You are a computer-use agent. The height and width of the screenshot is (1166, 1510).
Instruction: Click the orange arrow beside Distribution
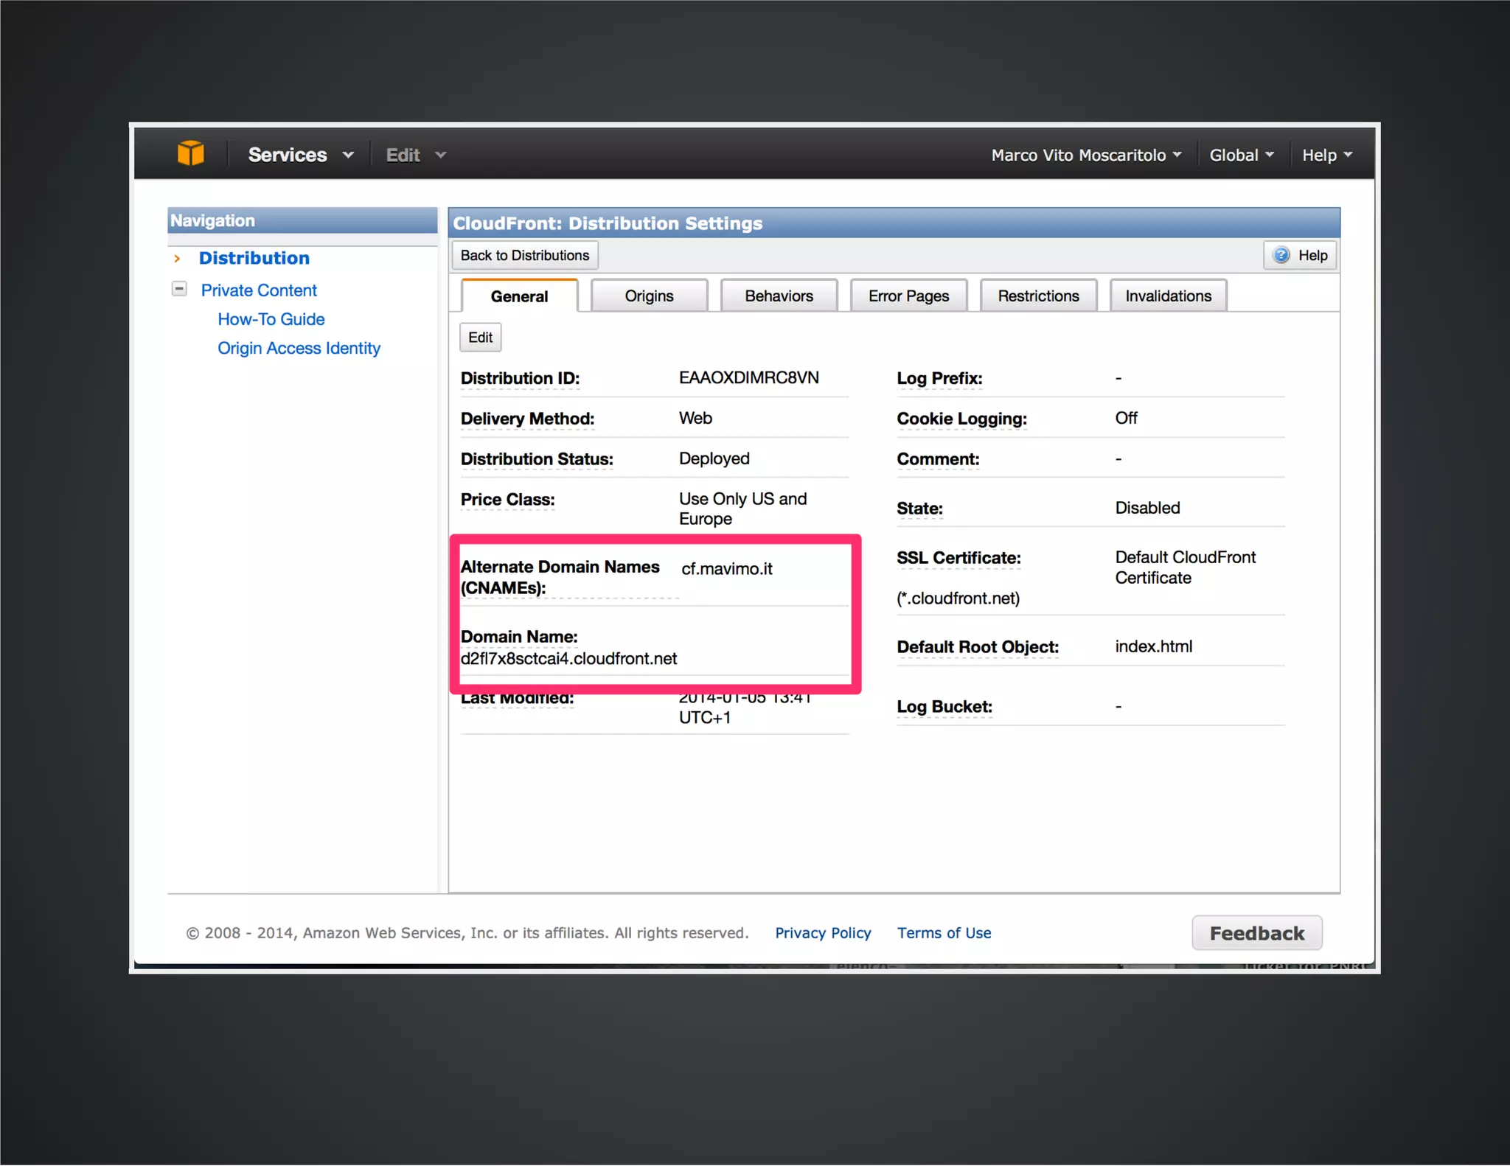click(x=177, y=259)
